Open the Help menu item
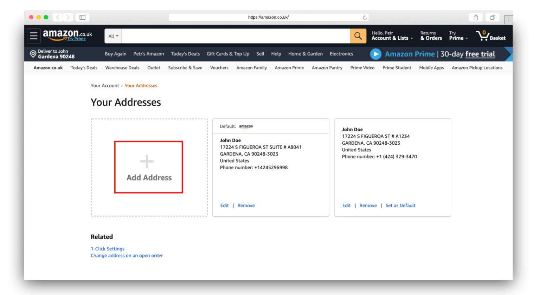The image size is (540, 295). (x=276, y=54)
